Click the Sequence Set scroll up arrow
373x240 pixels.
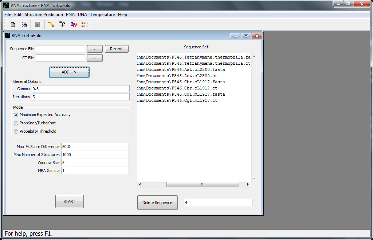click(x=254, y=56)
